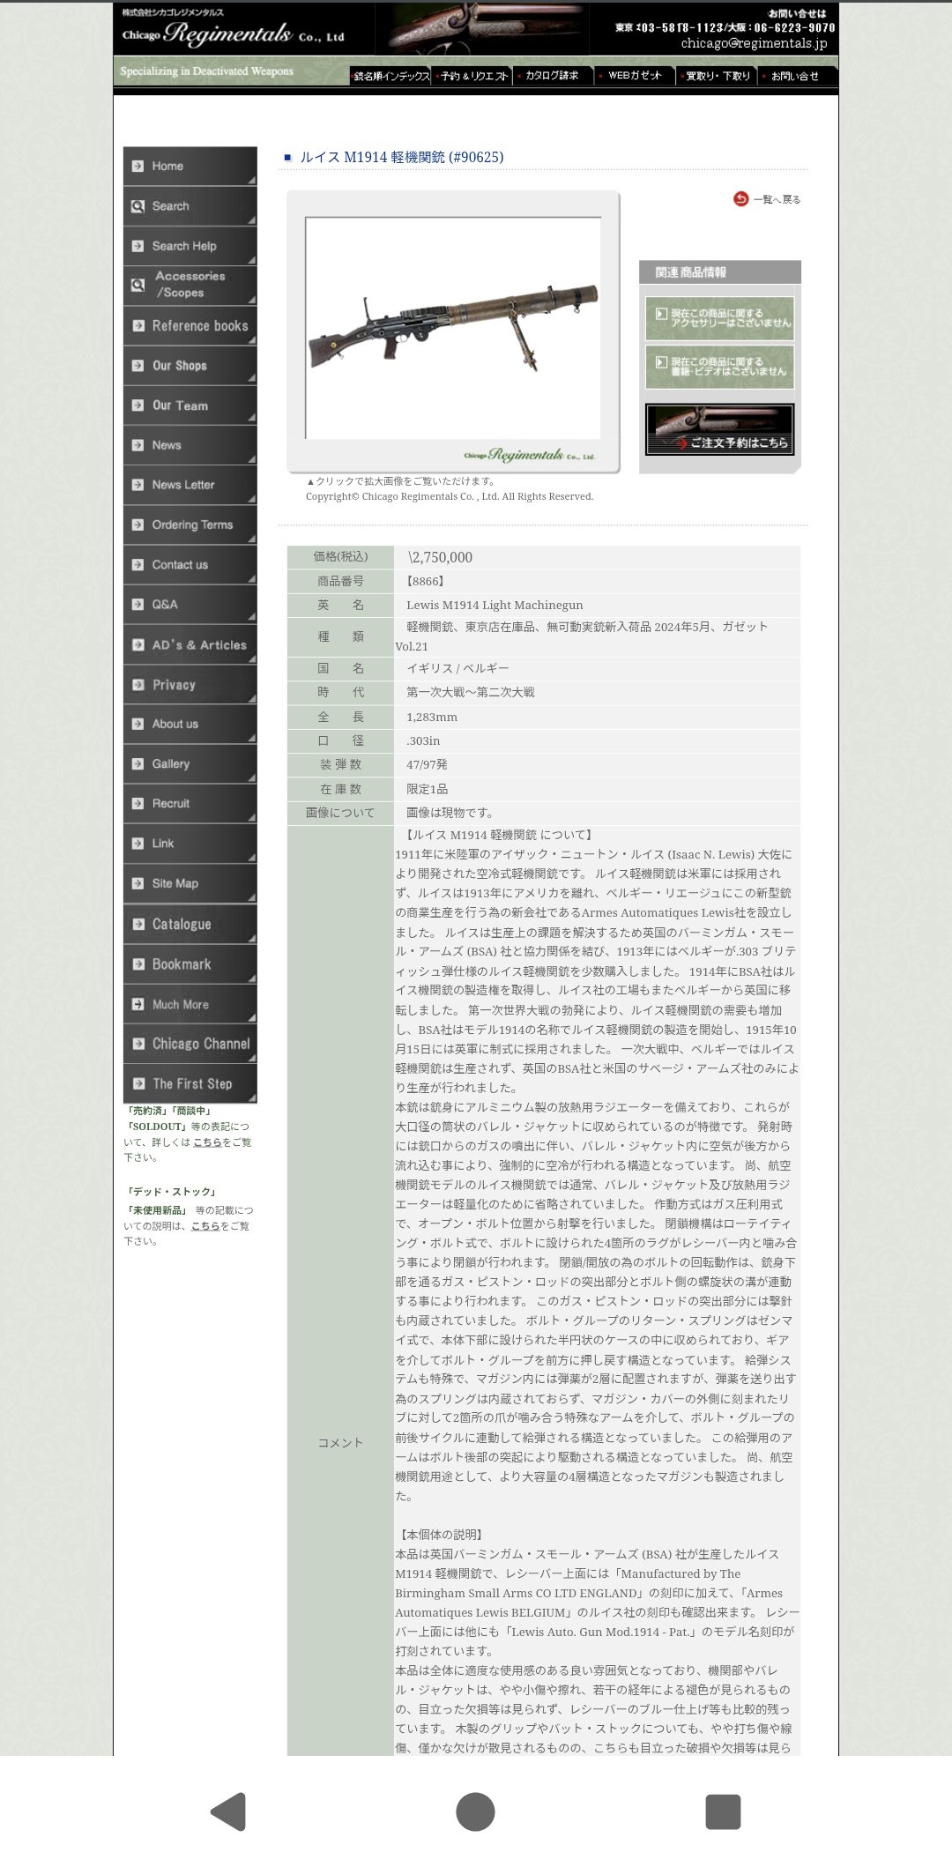Tap the Android back navigation triangle
The image size is (952, 1867).
228,1811
